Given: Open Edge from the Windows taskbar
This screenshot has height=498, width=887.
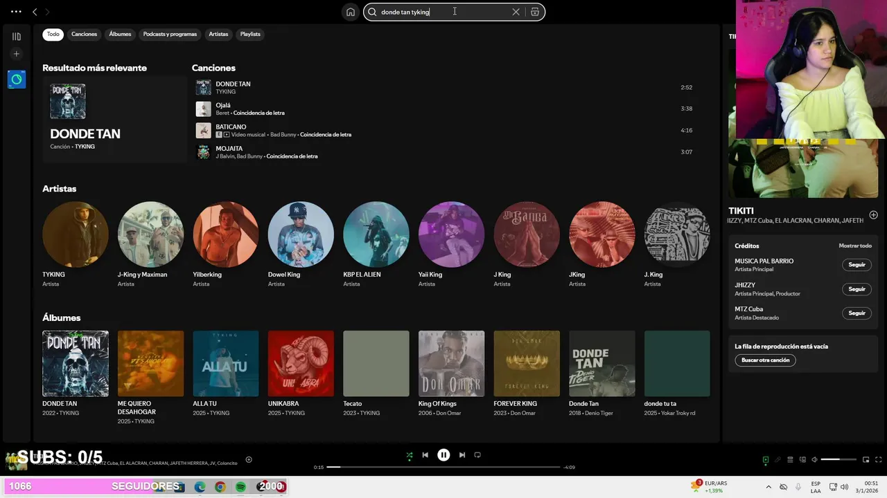Looking at the screenshot, I should pyautogui.click(x=200, y=487).
